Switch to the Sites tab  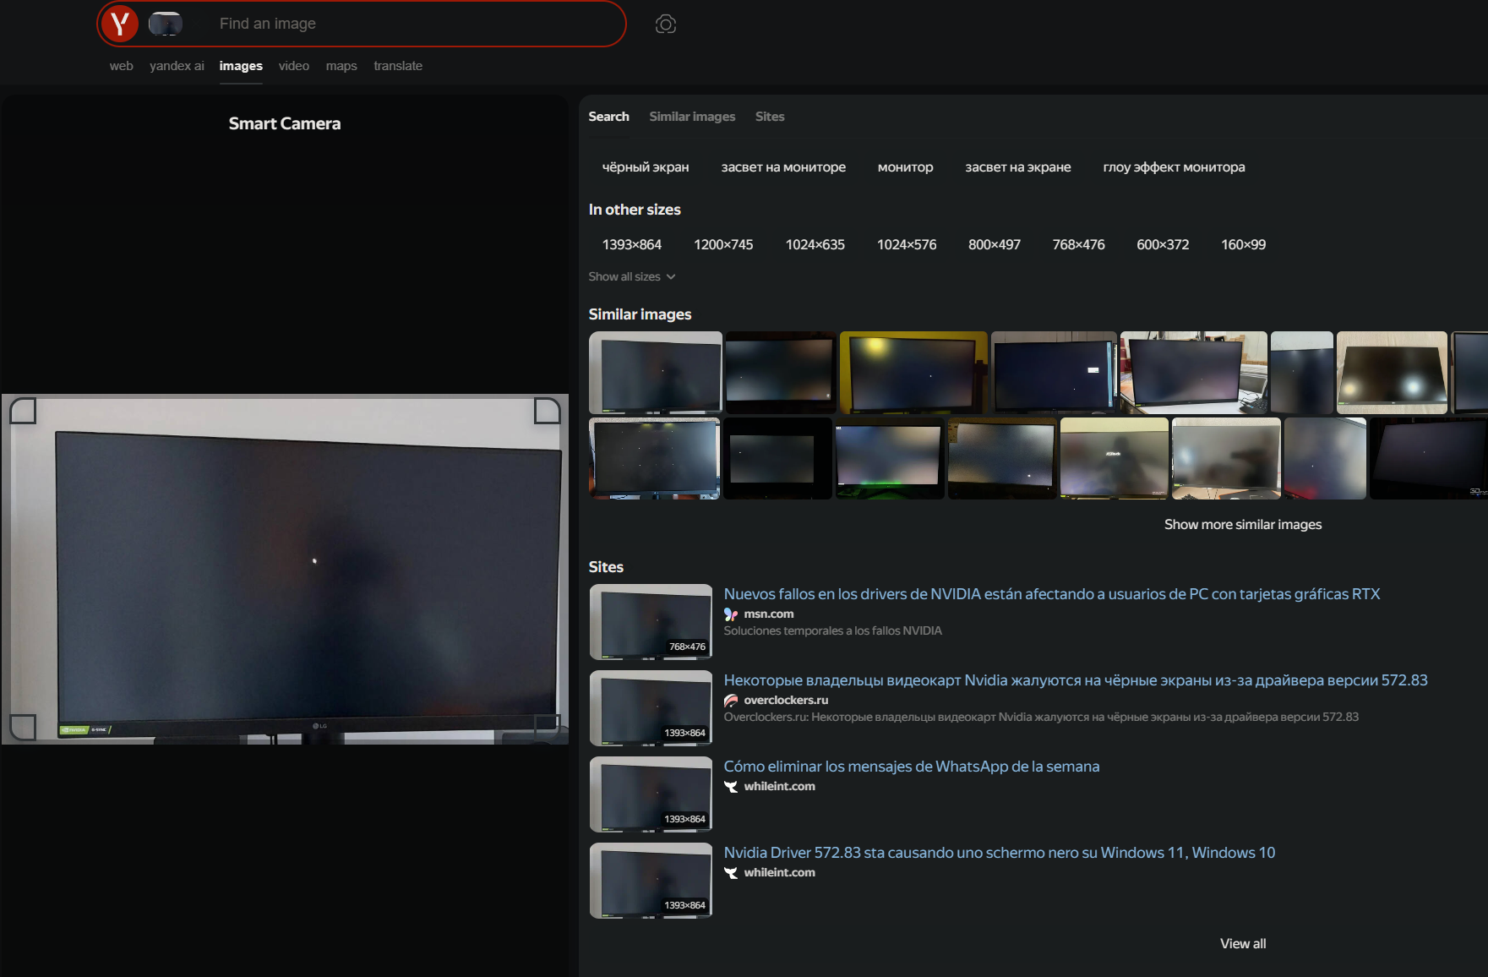770,117
